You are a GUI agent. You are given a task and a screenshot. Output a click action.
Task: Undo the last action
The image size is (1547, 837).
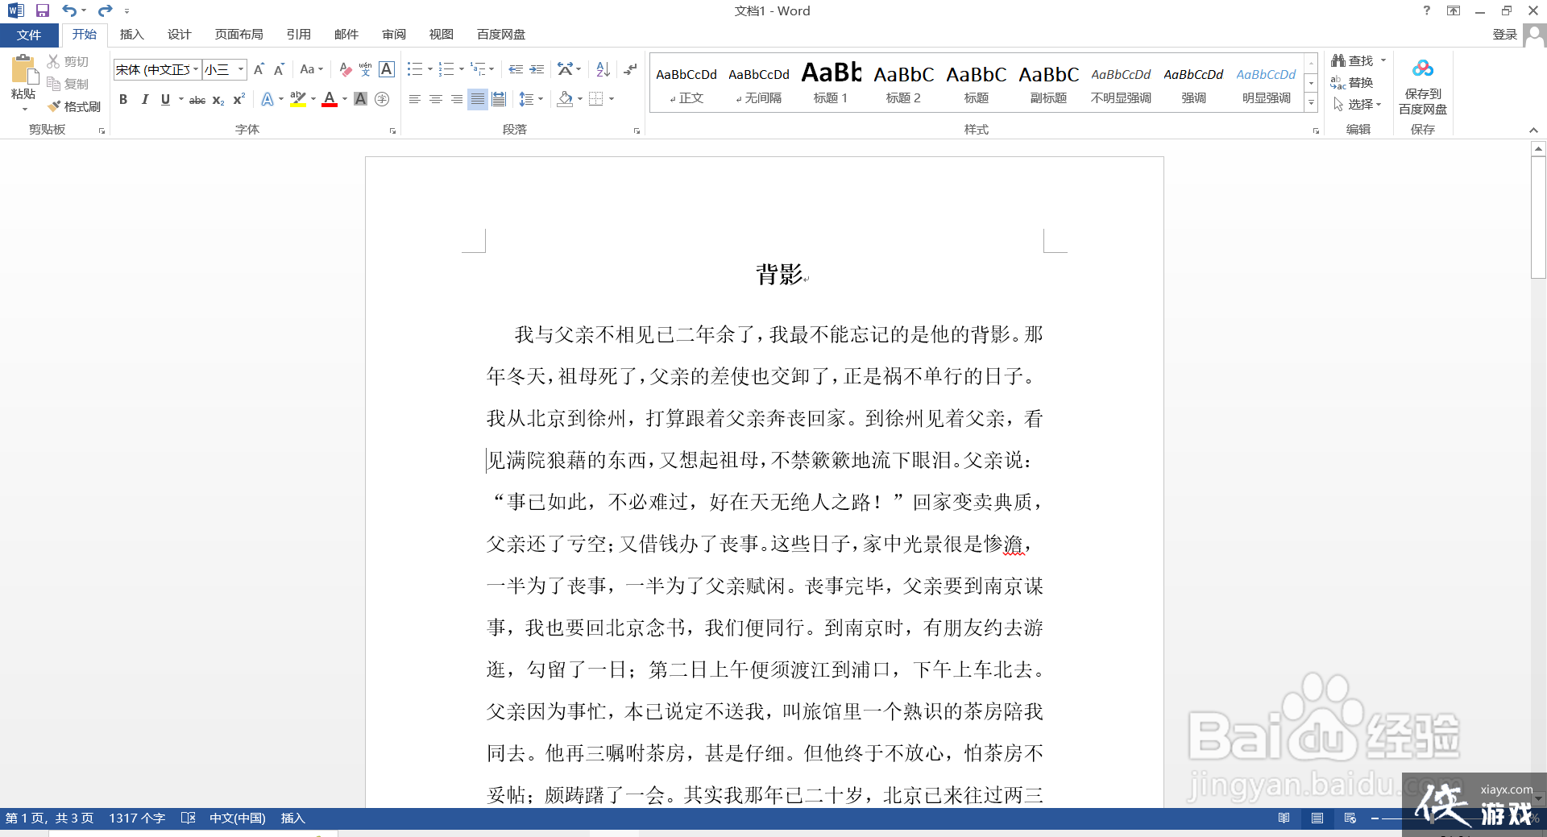(69, 10)
